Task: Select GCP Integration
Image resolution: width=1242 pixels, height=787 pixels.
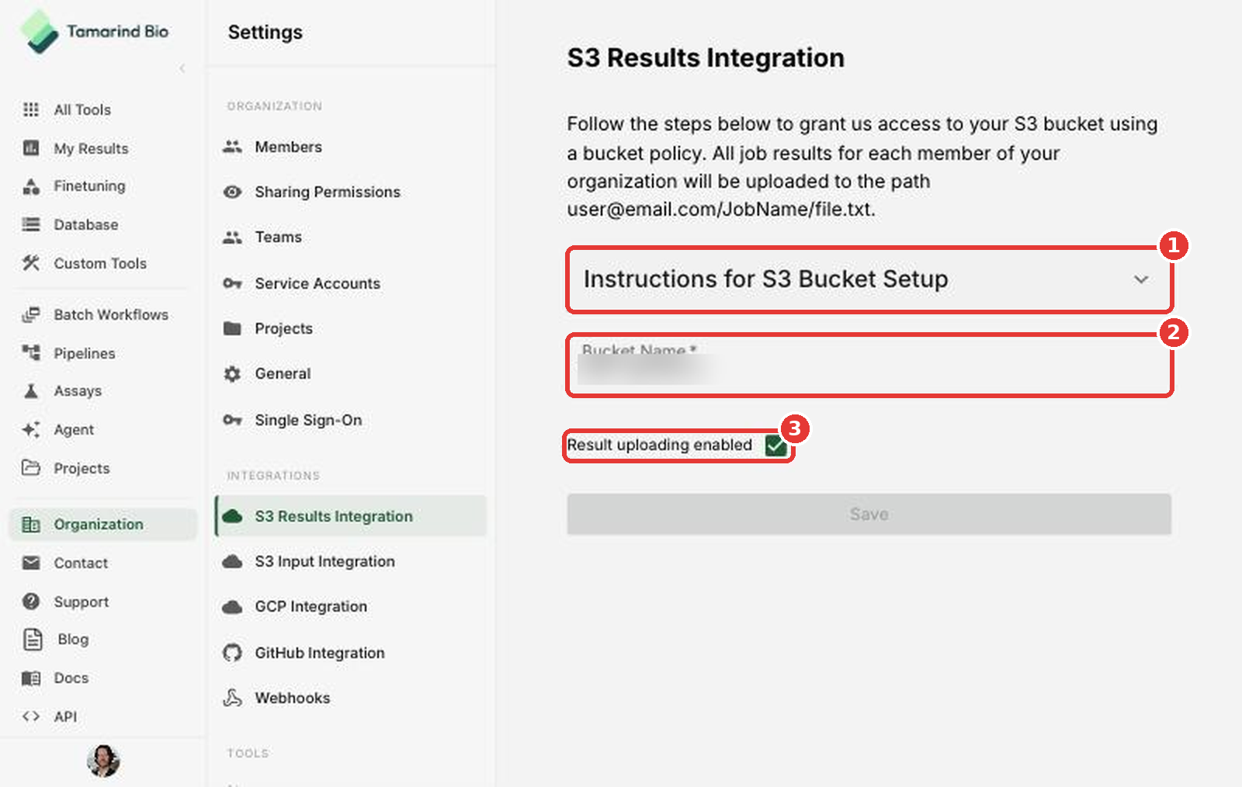Action: (350, 606)
